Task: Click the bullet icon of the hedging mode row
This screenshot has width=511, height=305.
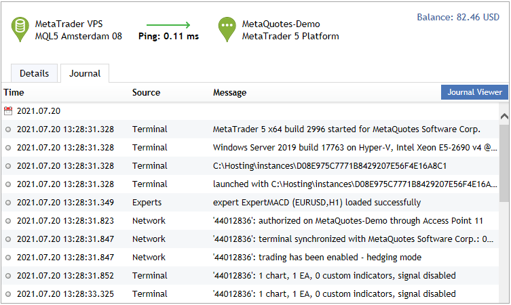Action: click(8, 258)
